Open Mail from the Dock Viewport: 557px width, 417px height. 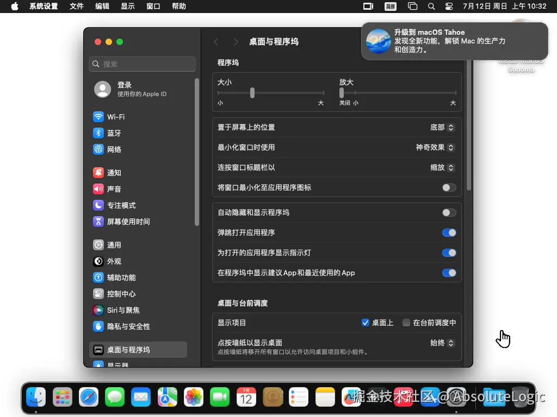click(x=141, y=397)
